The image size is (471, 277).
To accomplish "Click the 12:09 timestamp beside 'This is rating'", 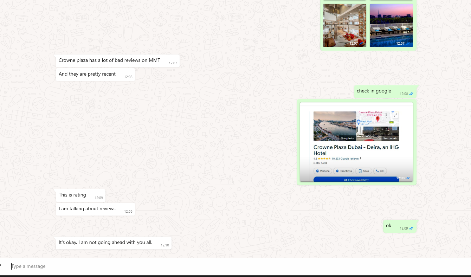I will [99, 198].
